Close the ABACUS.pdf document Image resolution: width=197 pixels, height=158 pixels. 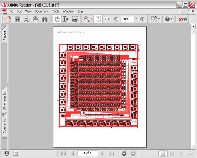[193, 11]
